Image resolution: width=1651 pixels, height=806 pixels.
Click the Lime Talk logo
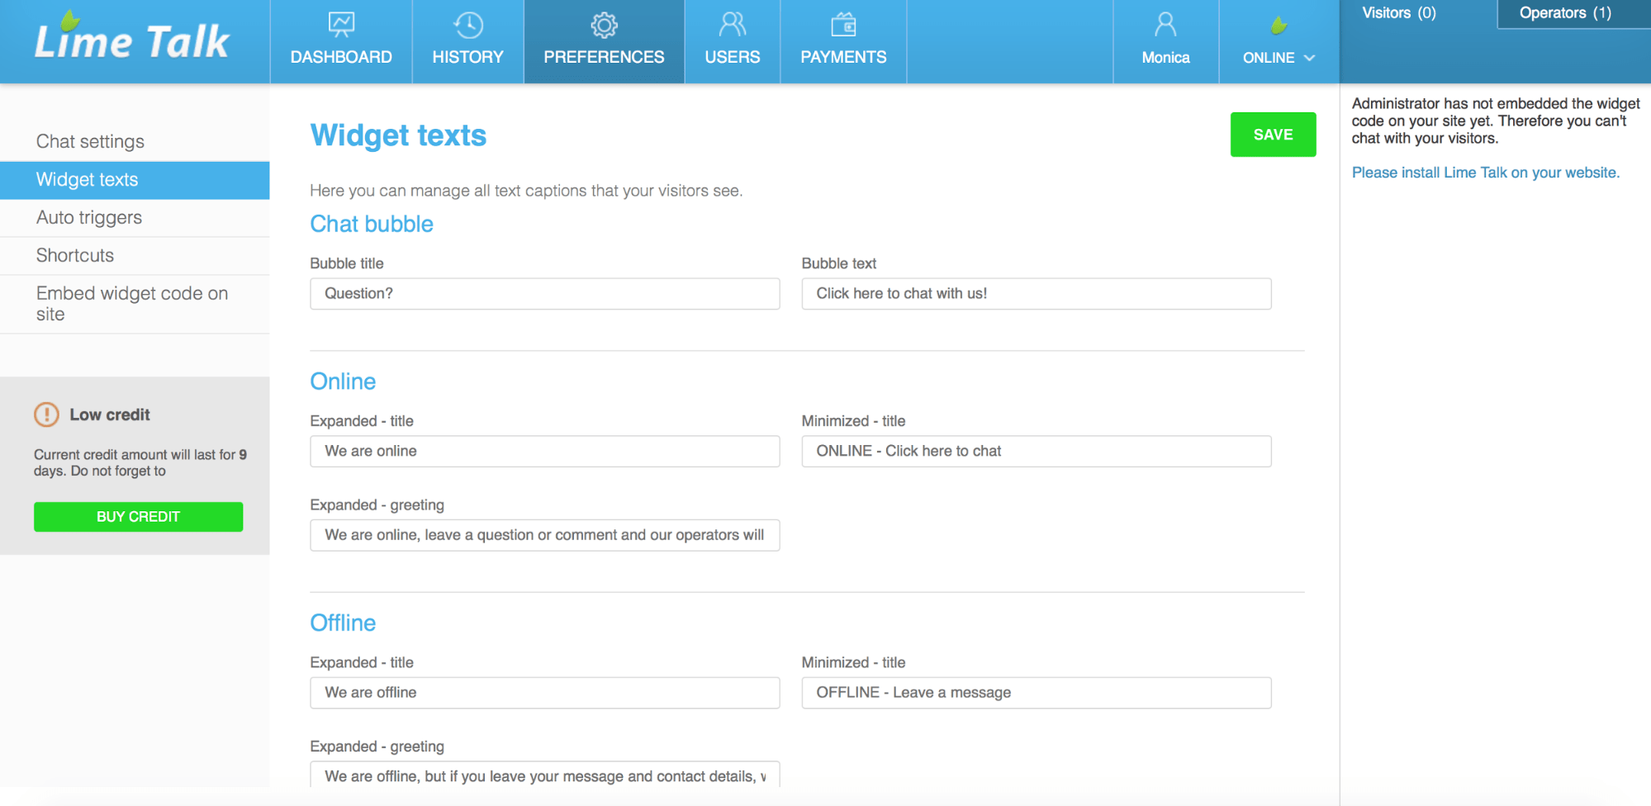click(132, 40)
